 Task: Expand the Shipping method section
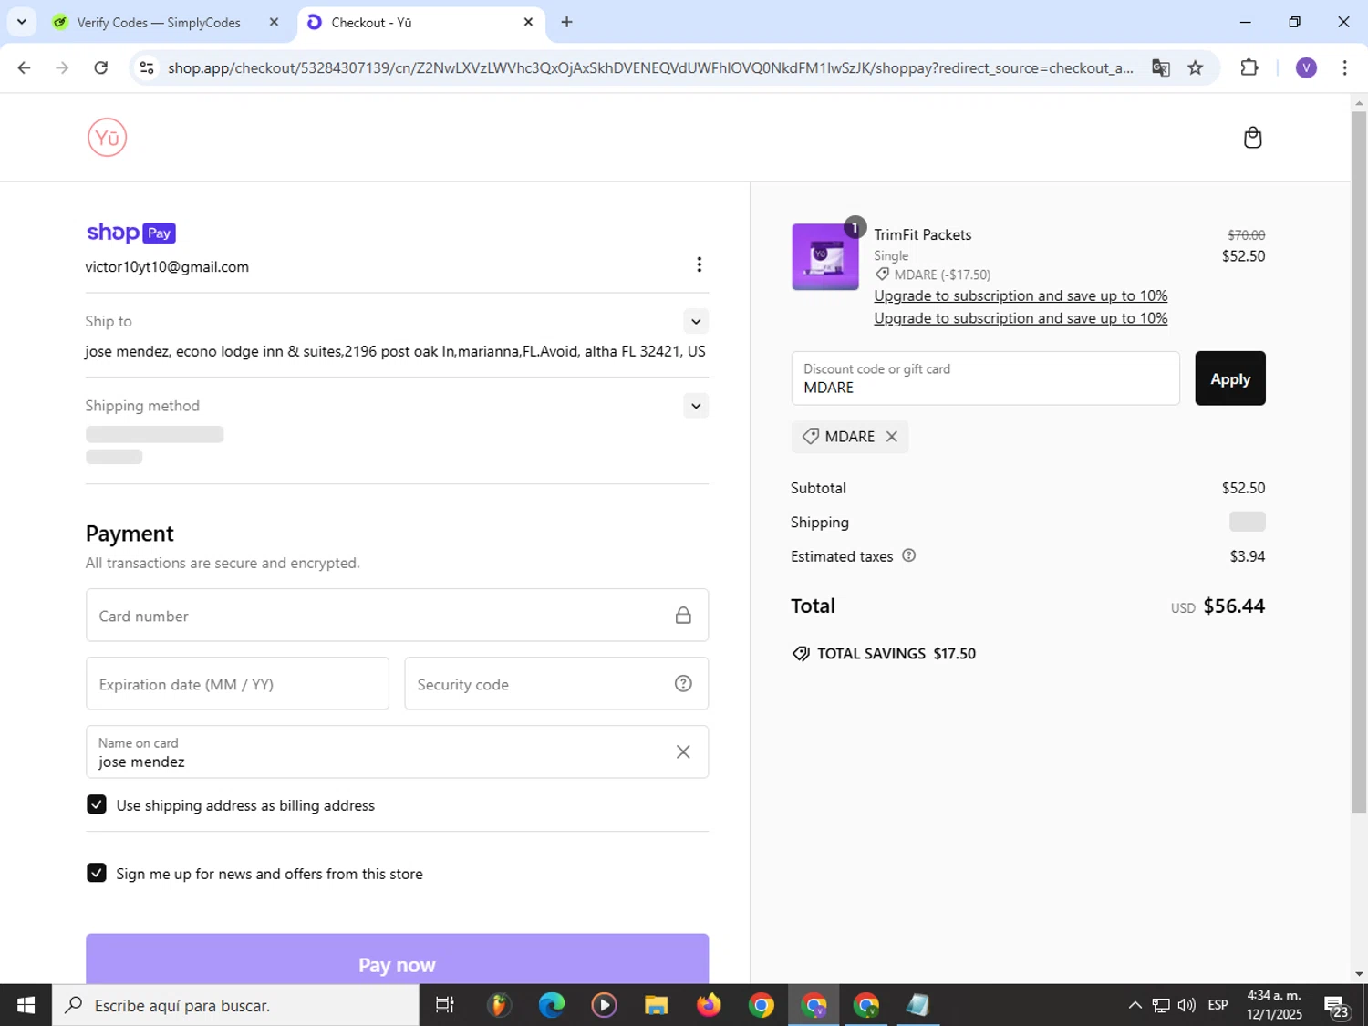coord(696,406)
